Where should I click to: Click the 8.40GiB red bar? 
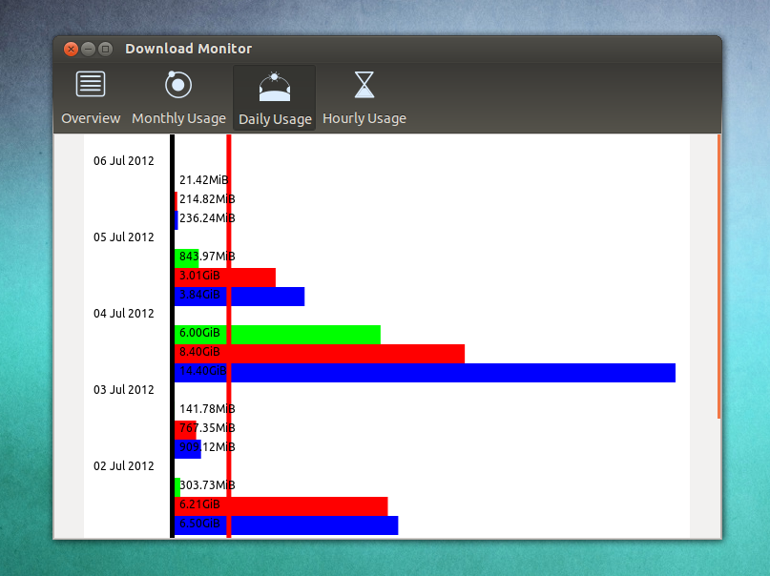click(320, 354)
